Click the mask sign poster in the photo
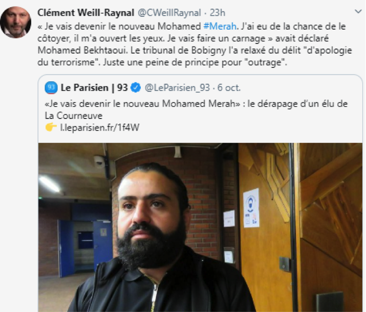This screenshot has width=366, height=312. point(251,208)
